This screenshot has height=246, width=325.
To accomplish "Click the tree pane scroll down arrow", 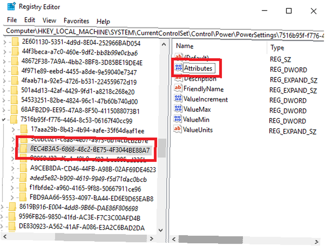I will click(161, 230).
